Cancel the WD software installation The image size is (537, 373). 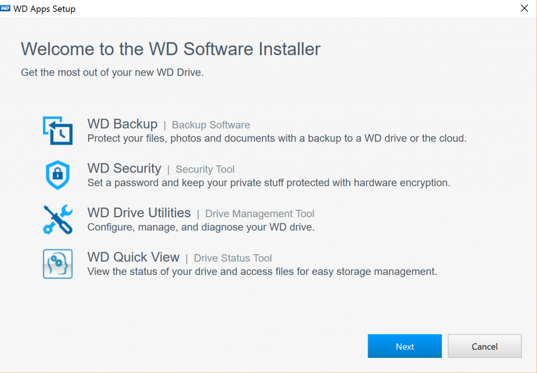[485, 346]
